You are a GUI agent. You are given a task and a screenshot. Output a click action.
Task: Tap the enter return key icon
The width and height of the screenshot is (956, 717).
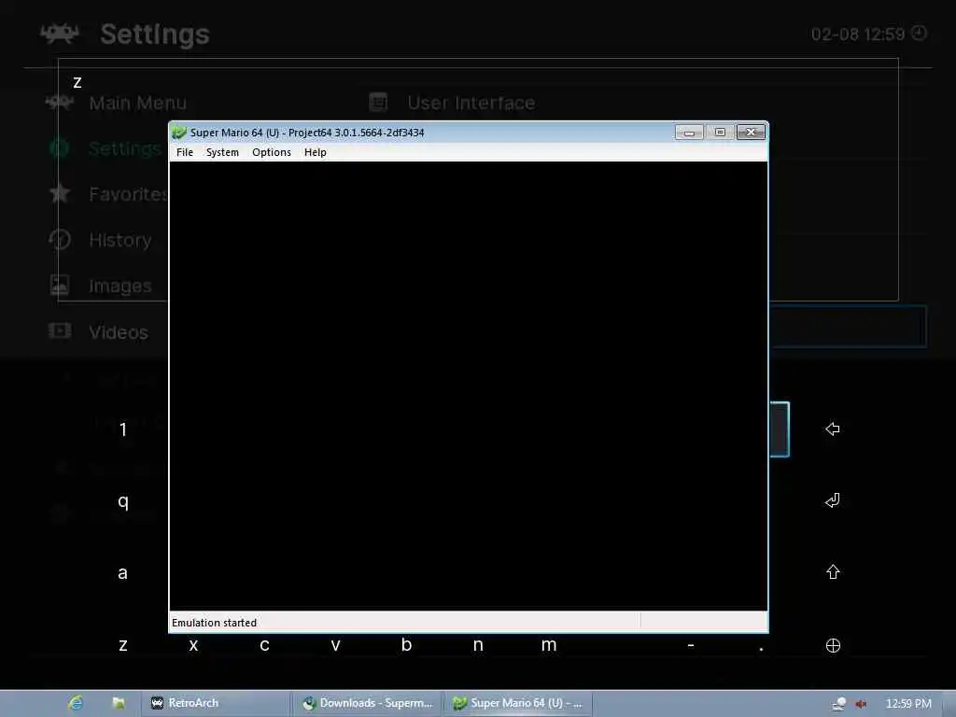[x=833, y=500]
